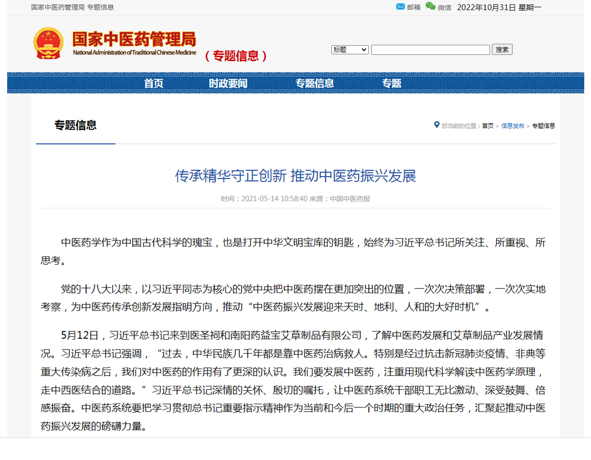Click the 信息发布 breadcrumb link
Screen dimensions: 591x460
(512, 126)
